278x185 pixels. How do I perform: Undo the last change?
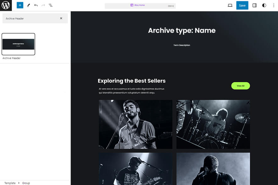tap(35, 5)
